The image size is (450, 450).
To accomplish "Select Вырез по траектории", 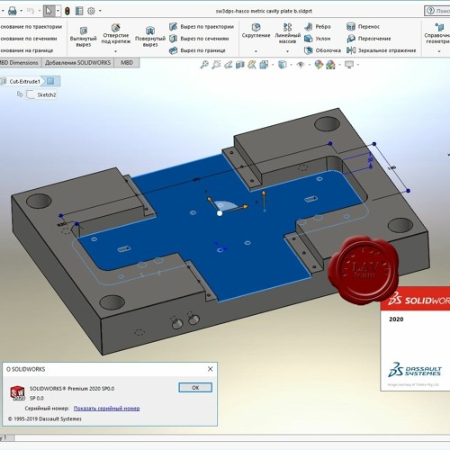I will (x=202, y=27).
